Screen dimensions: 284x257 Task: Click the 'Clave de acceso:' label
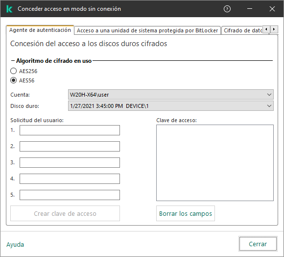click(x=176, y=120)
